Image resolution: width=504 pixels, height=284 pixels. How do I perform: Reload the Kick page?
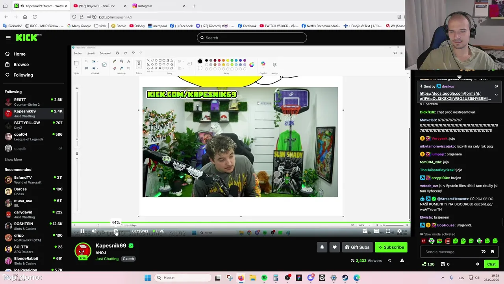pos(35,17)
